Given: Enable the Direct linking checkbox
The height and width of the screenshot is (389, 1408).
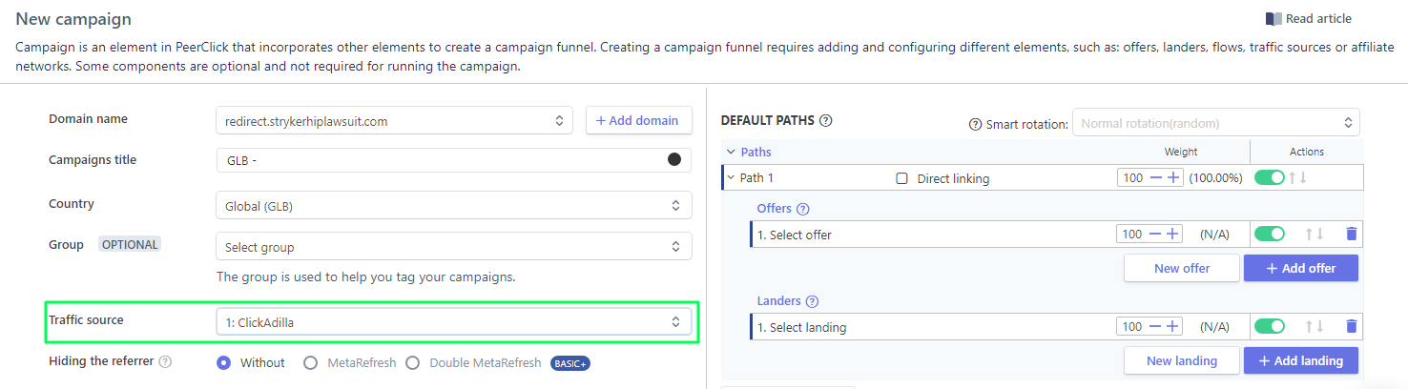Looking at the screenshot, I should click(x=901, y=178).
